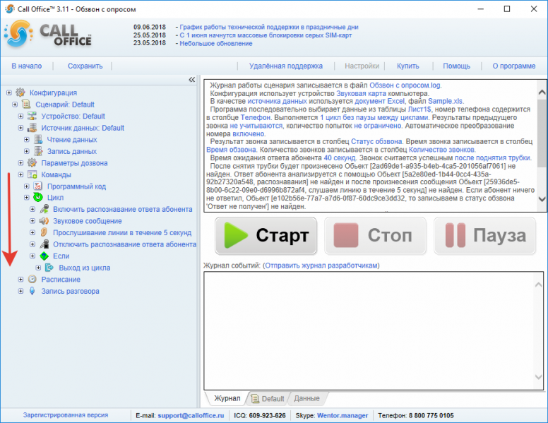The image size is (548, 423).
Task: Click the Команды icon
Action: [32, 174]
